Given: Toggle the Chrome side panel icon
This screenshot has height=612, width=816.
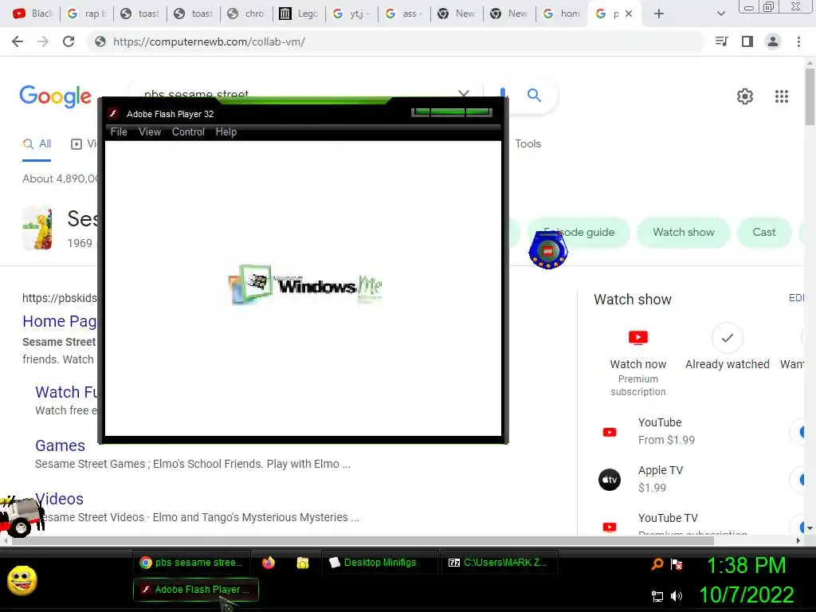Looking at the screenshot, I should (x=747, y=41).
